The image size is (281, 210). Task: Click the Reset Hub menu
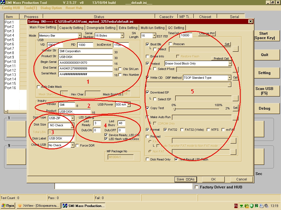click(x=74, y=8)
